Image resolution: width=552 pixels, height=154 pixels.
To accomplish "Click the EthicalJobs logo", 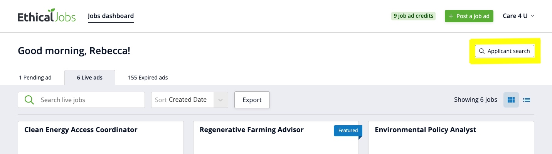I will pyautogui.click(x=46, y=16).
